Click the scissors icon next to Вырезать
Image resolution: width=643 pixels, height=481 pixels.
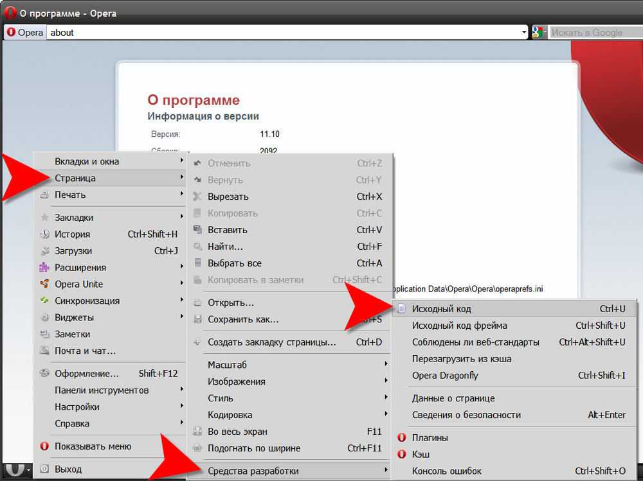coord(197,197)
